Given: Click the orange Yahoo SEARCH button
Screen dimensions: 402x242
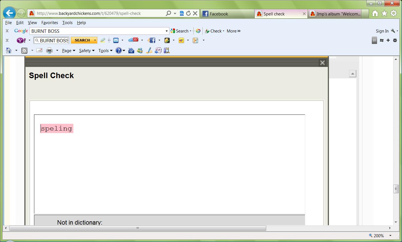Looking at the screenshot, I should click(82, 40).
